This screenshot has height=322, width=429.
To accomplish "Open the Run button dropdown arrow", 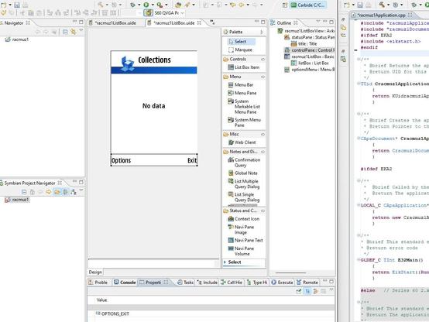I will [153, 5].
